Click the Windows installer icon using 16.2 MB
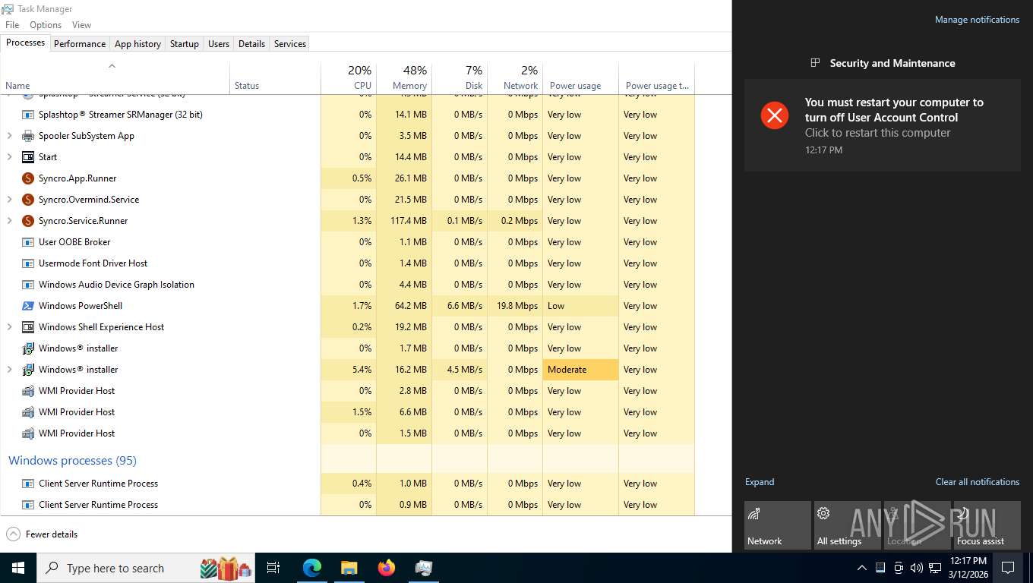Viewport: 1033px width, 583px height. pos(28,370)
